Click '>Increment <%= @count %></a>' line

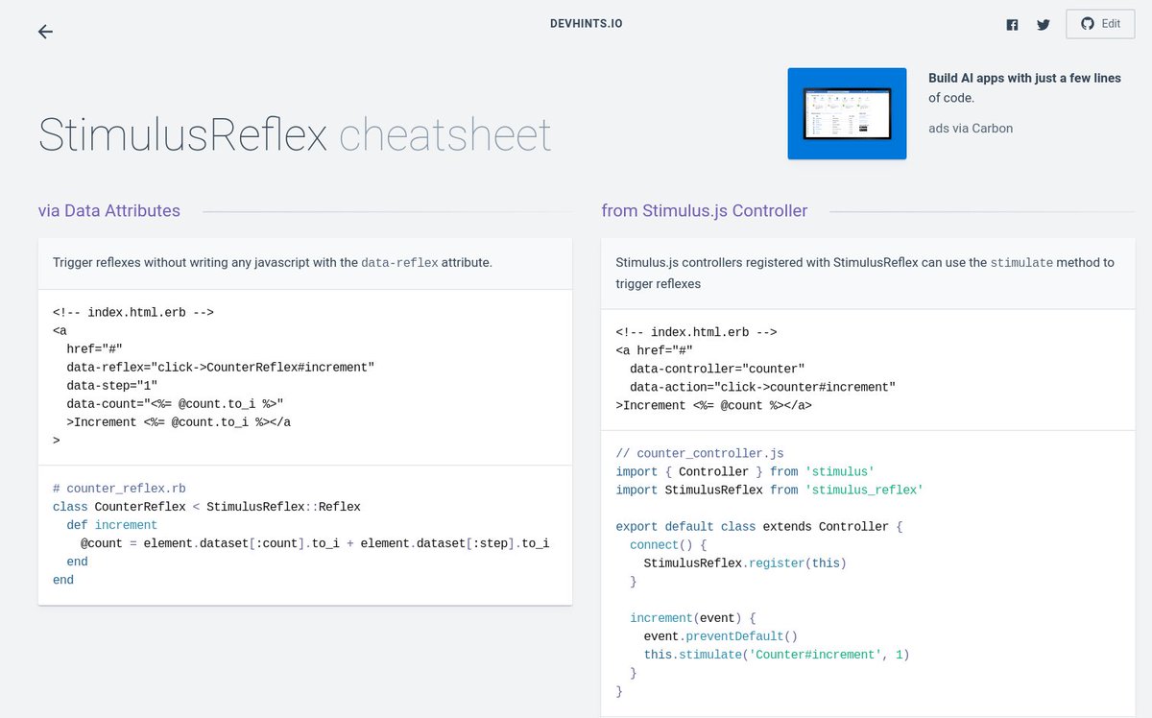coord(714,405)
